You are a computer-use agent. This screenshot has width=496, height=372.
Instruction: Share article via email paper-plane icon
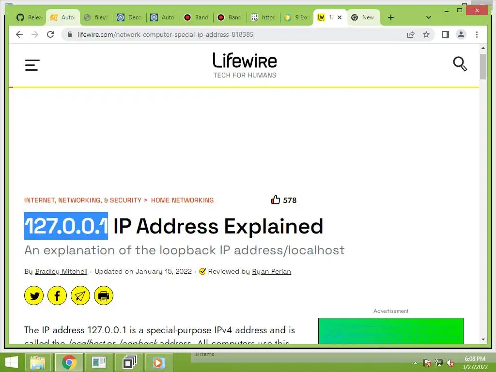pos(80,296)
